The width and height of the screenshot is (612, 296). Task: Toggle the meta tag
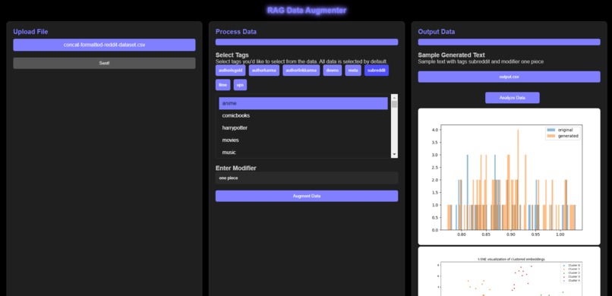tap(353, 70)
